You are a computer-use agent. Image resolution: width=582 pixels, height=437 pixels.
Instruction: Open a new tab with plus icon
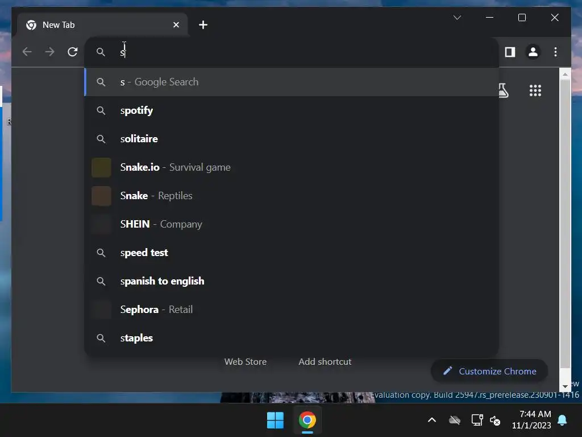coord(203,25)
